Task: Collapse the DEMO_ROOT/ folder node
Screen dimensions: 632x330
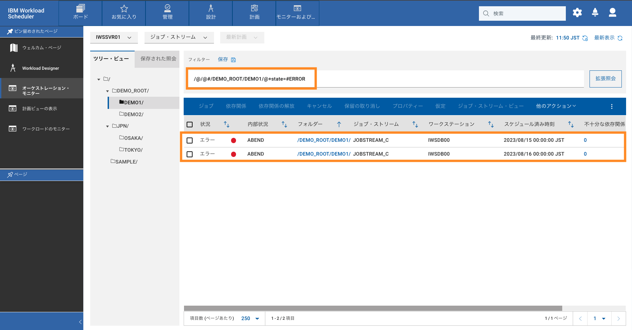Action: [107, 91]
